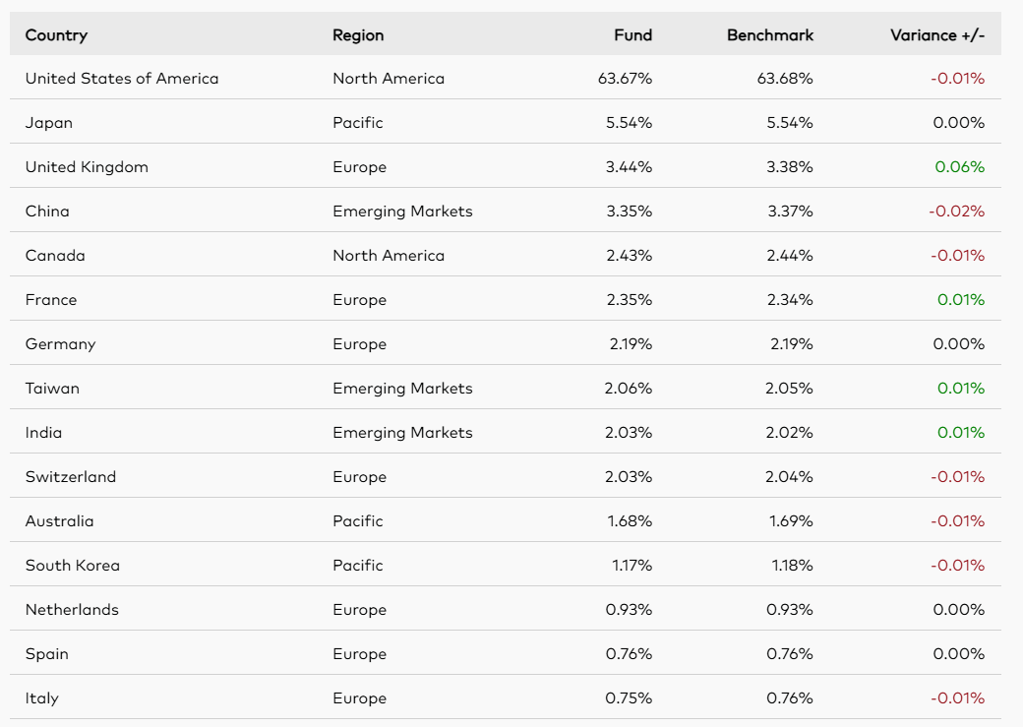Click United Kingdom's green 0.06% variance
The height and width of the screenshot is (727, 1023).
pyautogui.click(x=959, y=167)
